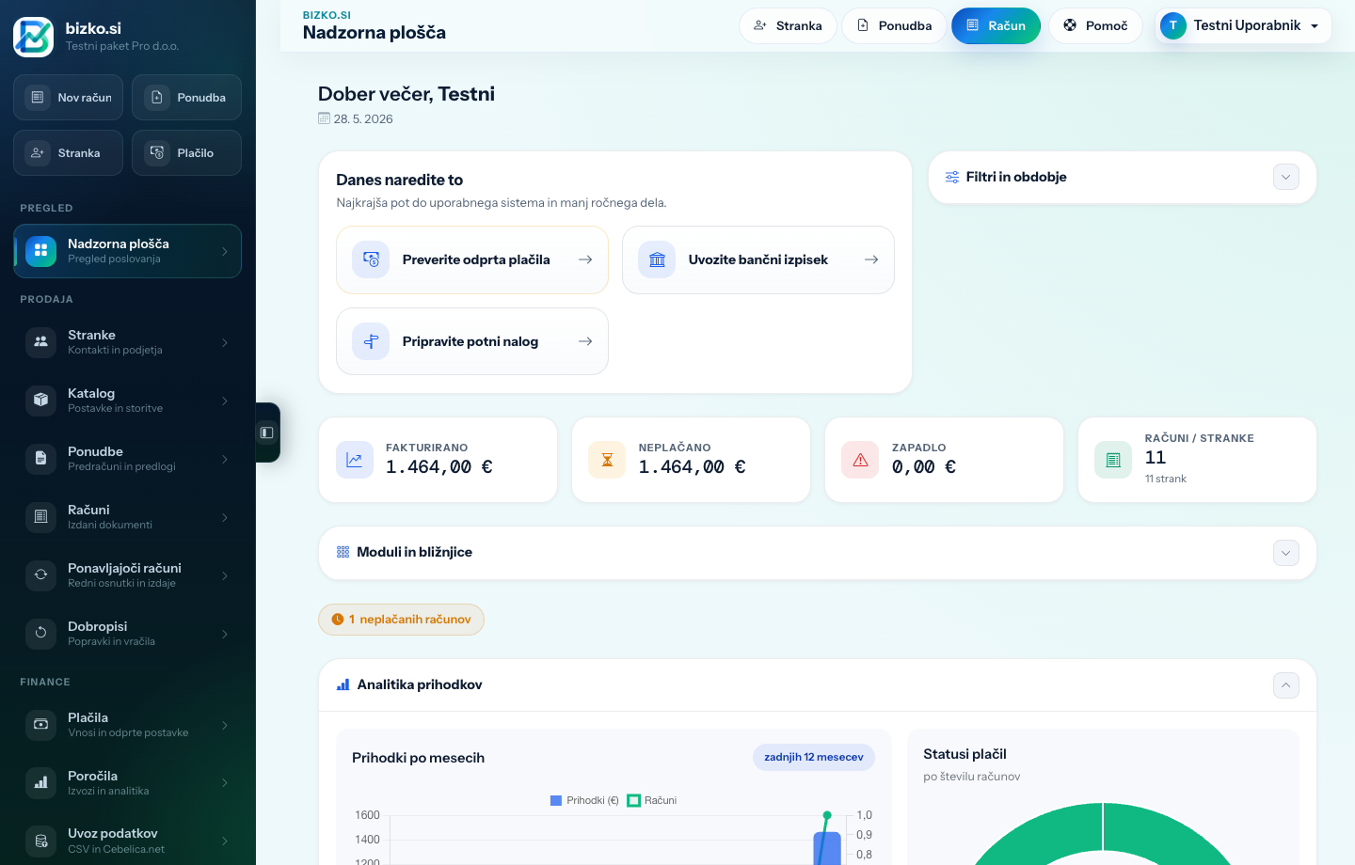The width and height of the screenshot is (1355, 865).
Task: Toggle the green Računi legend swatch
Action: click(633, 801)
